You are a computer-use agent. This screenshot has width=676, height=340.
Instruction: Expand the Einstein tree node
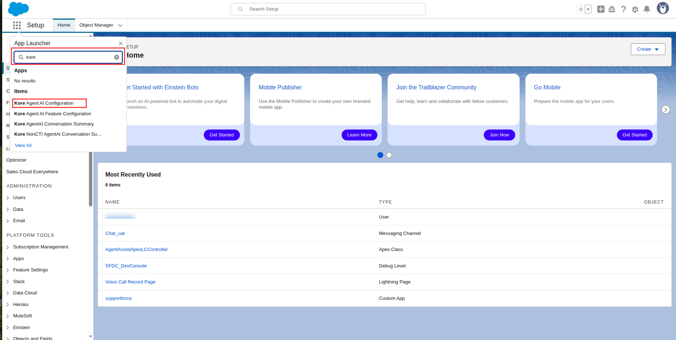[x=8, y=328]
